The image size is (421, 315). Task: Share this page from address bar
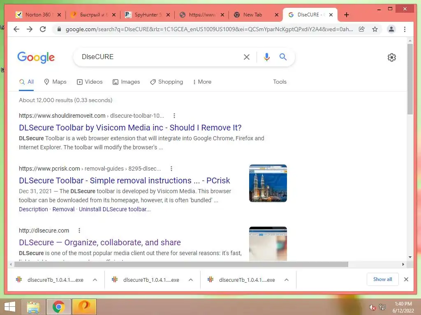pyautogui.click(x=362, y=29)
